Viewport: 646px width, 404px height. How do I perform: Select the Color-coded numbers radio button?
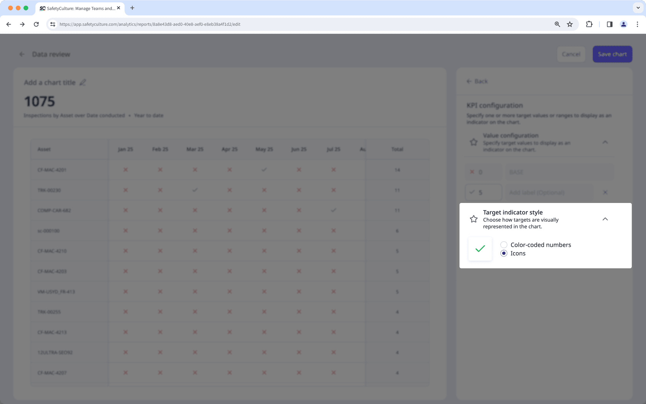tap(504, 244)
